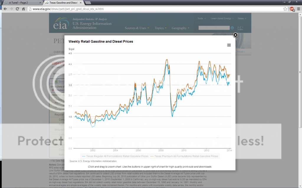Switch to the 'A Tune? - Page 2' tab
The width and height of the screenshot is (302, 188).
click(x=21, y=2)
